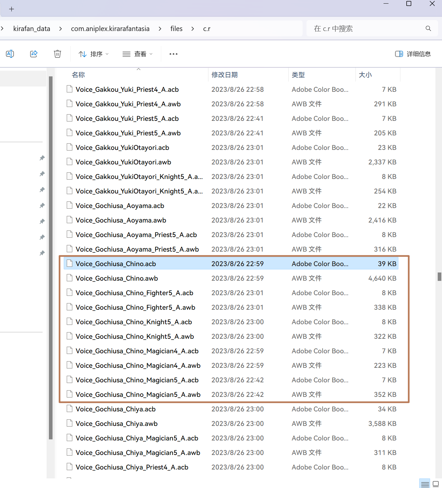
Task: Select Voice_Gakkou_Yuki_Priest5_A.awb file
Action: click(231, 133)
